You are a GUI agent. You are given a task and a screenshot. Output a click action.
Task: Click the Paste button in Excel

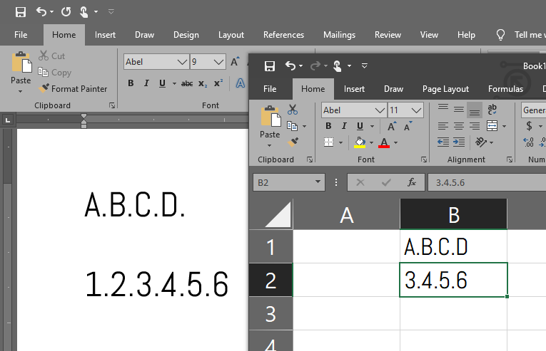270,122
